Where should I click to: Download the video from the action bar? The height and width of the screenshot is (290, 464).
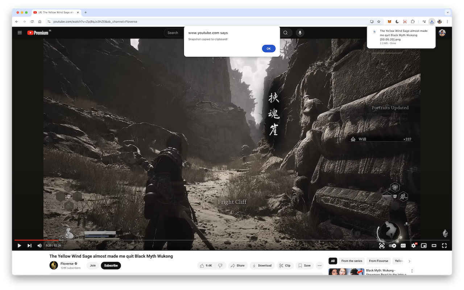(262, 265)
